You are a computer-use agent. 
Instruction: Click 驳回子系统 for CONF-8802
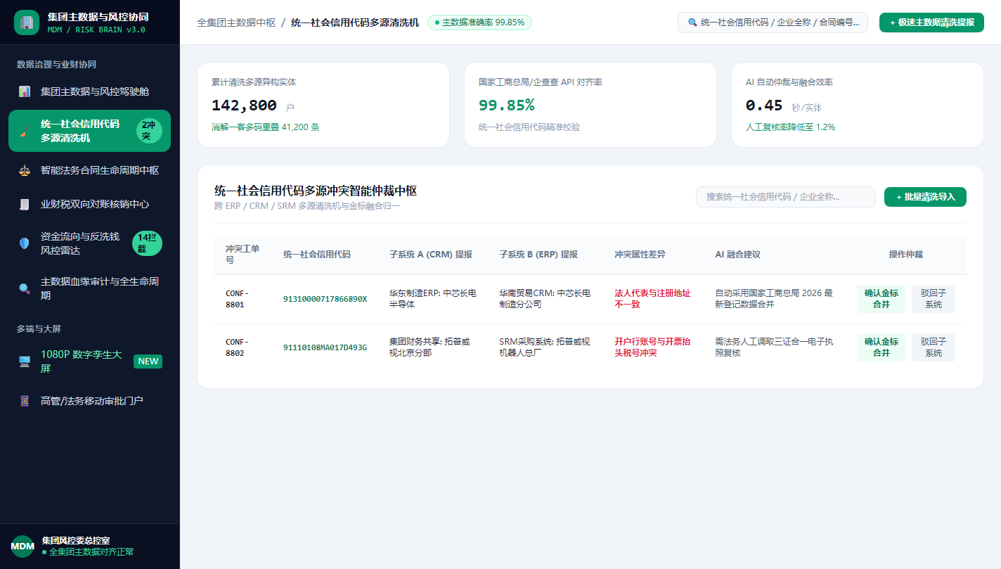(x=934, y=347)
